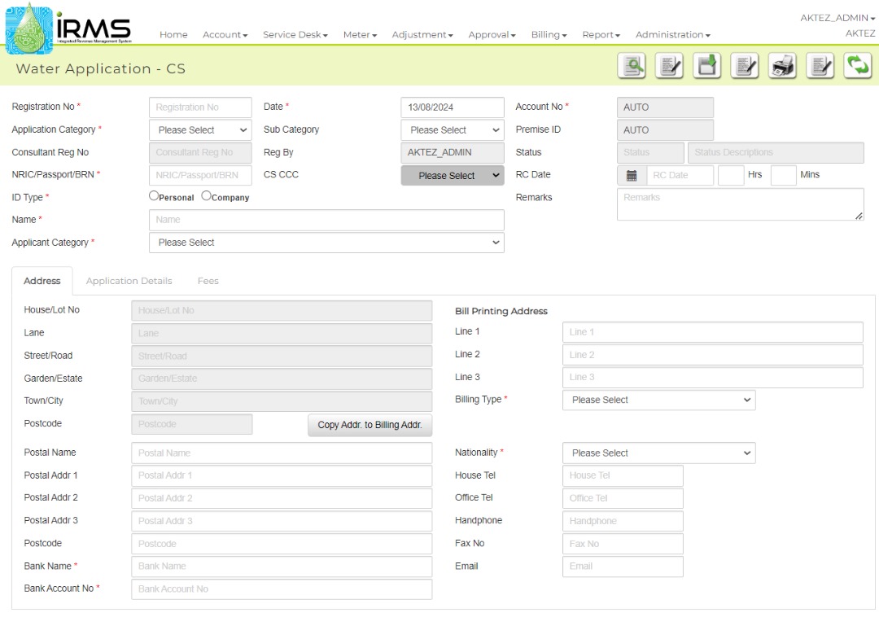Screen dimensions: 879x617
Task: Click the Fax No input field
Action: (x=623, y=544)
